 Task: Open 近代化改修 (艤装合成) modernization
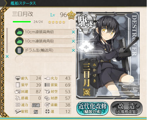point(93,108)
